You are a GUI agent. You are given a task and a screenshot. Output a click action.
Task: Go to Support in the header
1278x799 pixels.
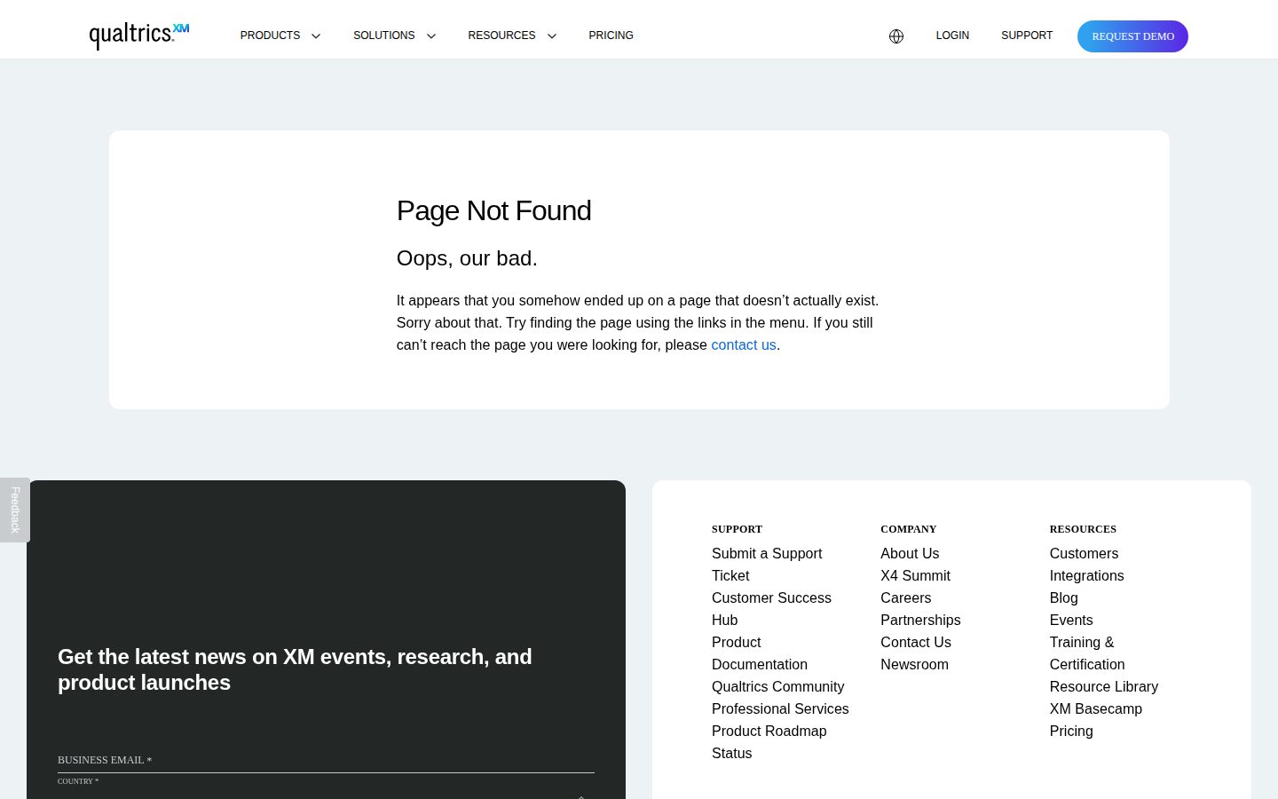1027,36
